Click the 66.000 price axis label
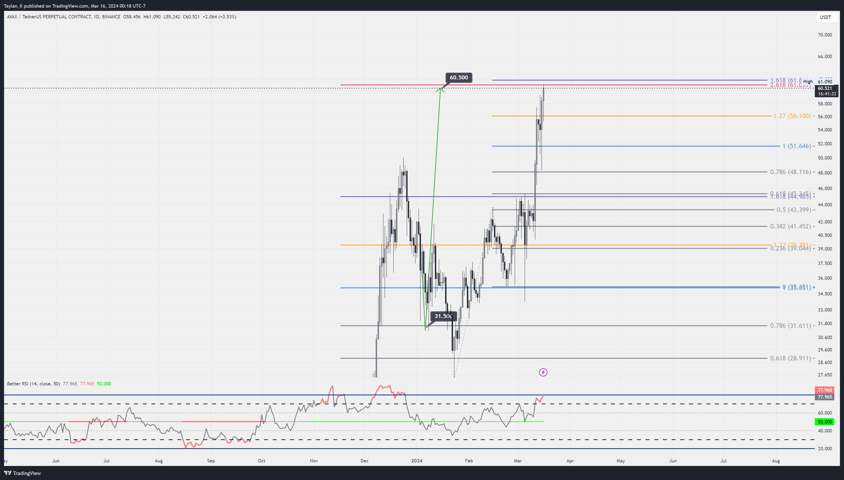This screenshot has width=844, height=480. click(825, 56)
